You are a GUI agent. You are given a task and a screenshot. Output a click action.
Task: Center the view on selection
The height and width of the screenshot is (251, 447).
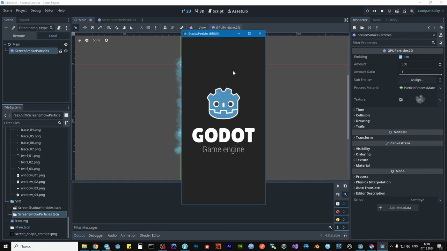pos(79,40)
